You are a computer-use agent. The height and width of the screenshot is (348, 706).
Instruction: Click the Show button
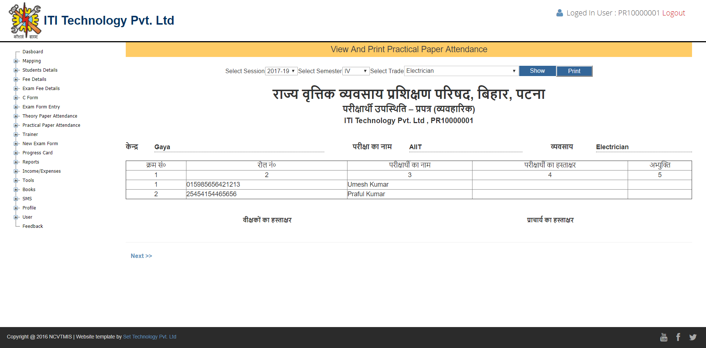(x=537, y=71)
